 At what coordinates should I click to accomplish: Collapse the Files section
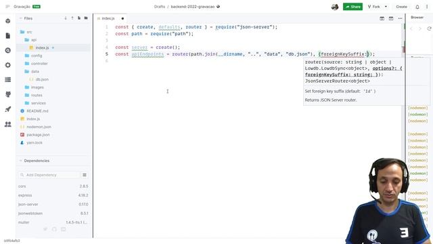point(20,18)
